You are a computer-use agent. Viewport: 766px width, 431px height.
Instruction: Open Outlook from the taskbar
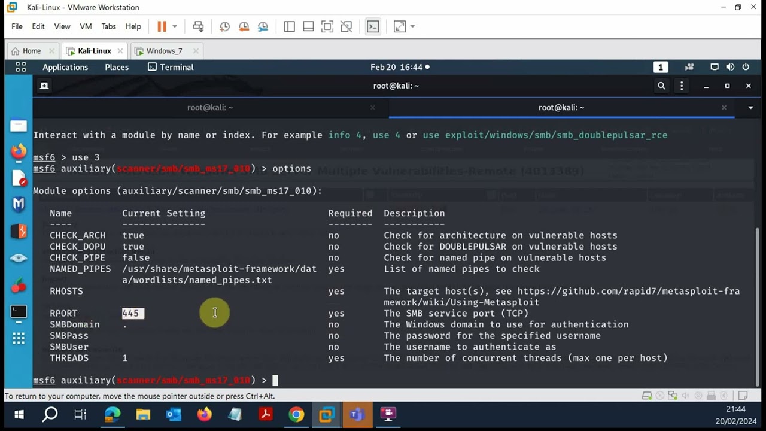pos(174,414)
